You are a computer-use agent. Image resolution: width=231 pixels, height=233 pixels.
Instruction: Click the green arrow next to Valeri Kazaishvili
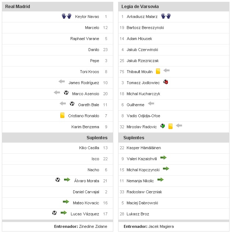[163, 158]
